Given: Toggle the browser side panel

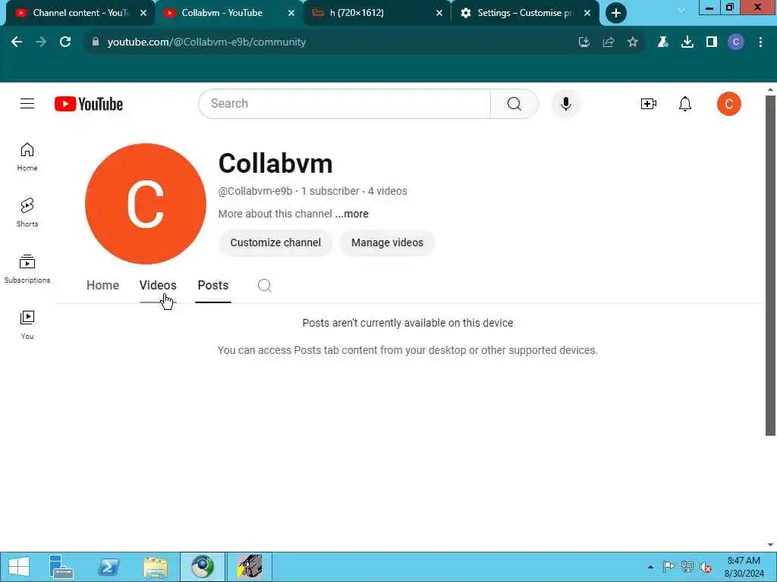Looking at the screenshot, I should (712, 42).
